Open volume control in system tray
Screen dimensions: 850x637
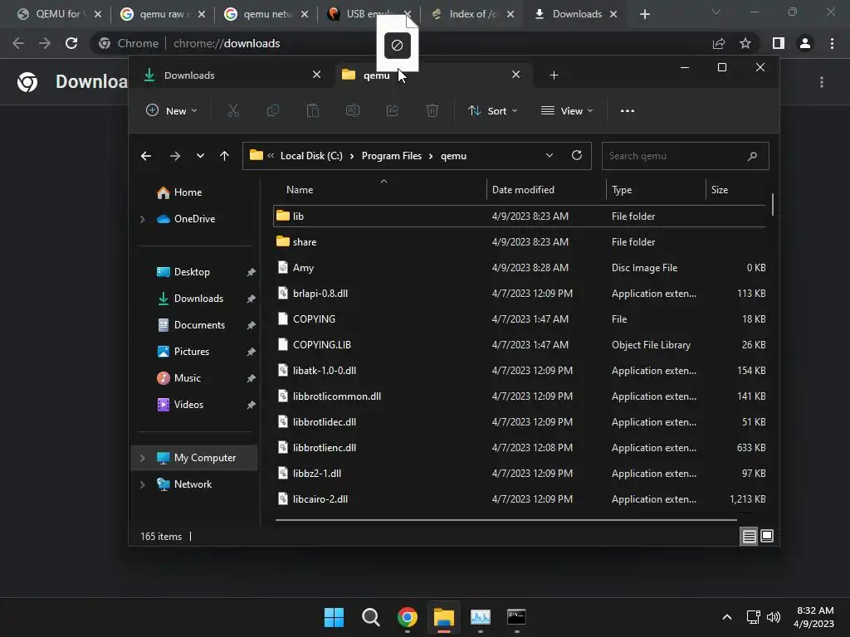click(774, 617)
